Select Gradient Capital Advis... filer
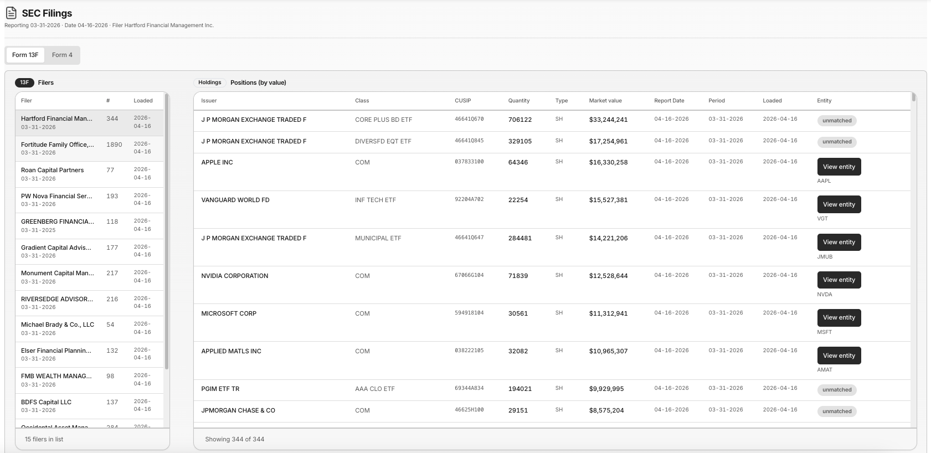The height and width of the screenshot is (453, 931). click(89, 251)
